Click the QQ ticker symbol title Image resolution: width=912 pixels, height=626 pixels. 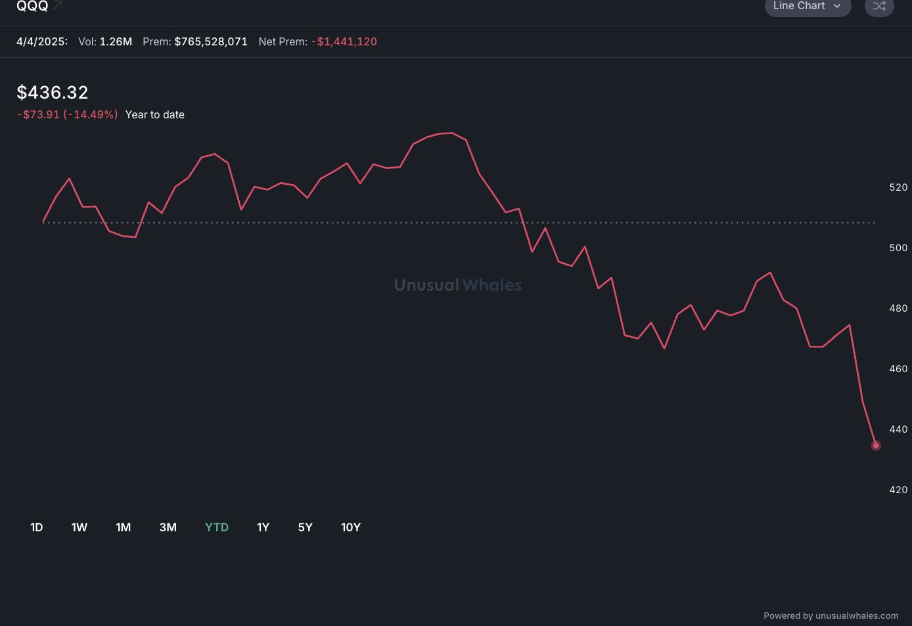click(32, 6)
